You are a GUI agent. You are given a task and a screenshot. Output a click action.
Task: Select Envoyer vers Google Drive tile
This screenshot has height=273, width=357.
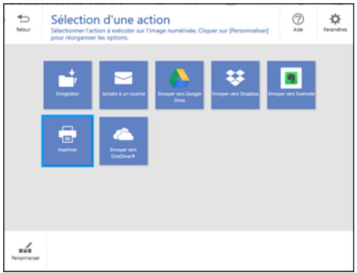[179, 85]
